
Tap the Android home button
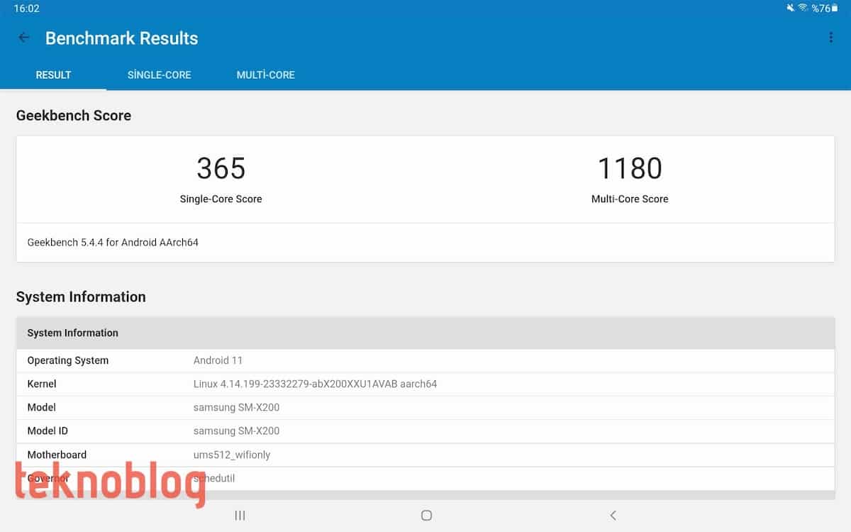click(426, 516)
